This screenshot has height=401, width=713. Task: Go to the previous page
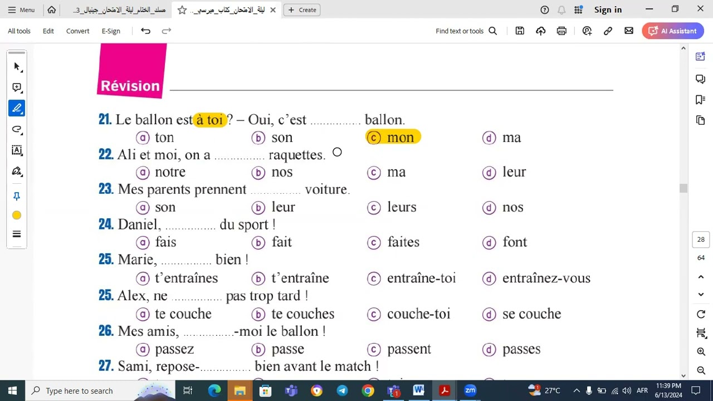(x=701, y=277)
